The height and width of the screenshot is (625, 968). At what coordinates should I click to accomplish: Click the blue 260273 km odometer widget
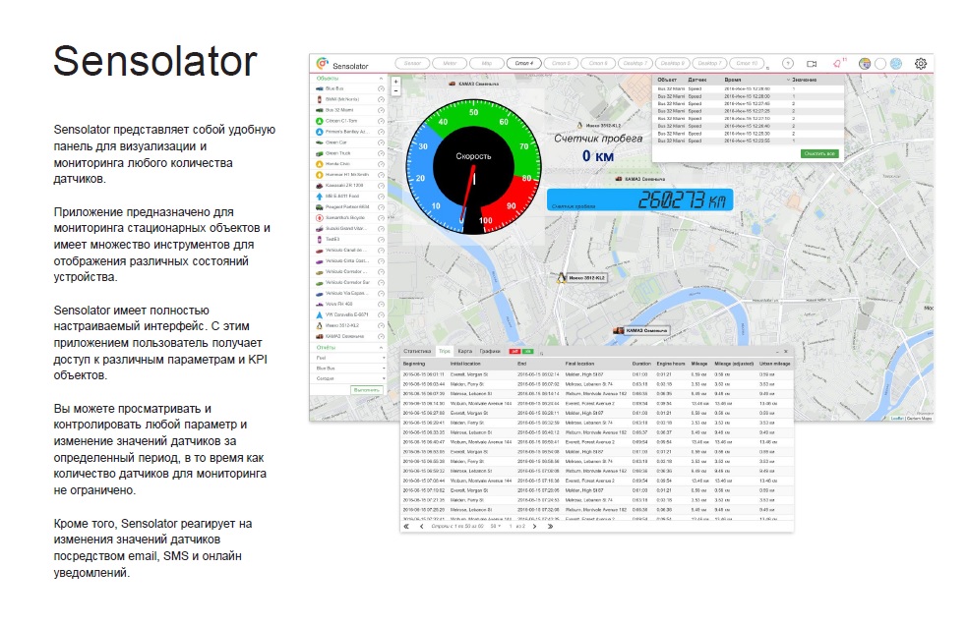[640, 199]
